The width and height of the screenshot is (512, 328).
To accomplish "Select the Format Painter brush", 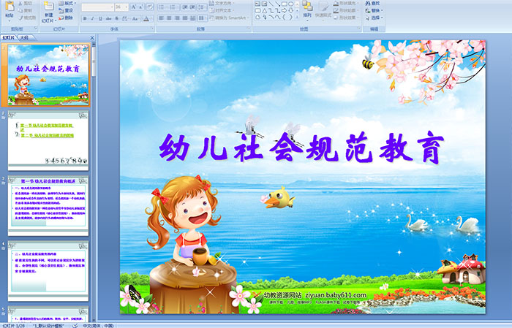I will (x=20, y=18).
